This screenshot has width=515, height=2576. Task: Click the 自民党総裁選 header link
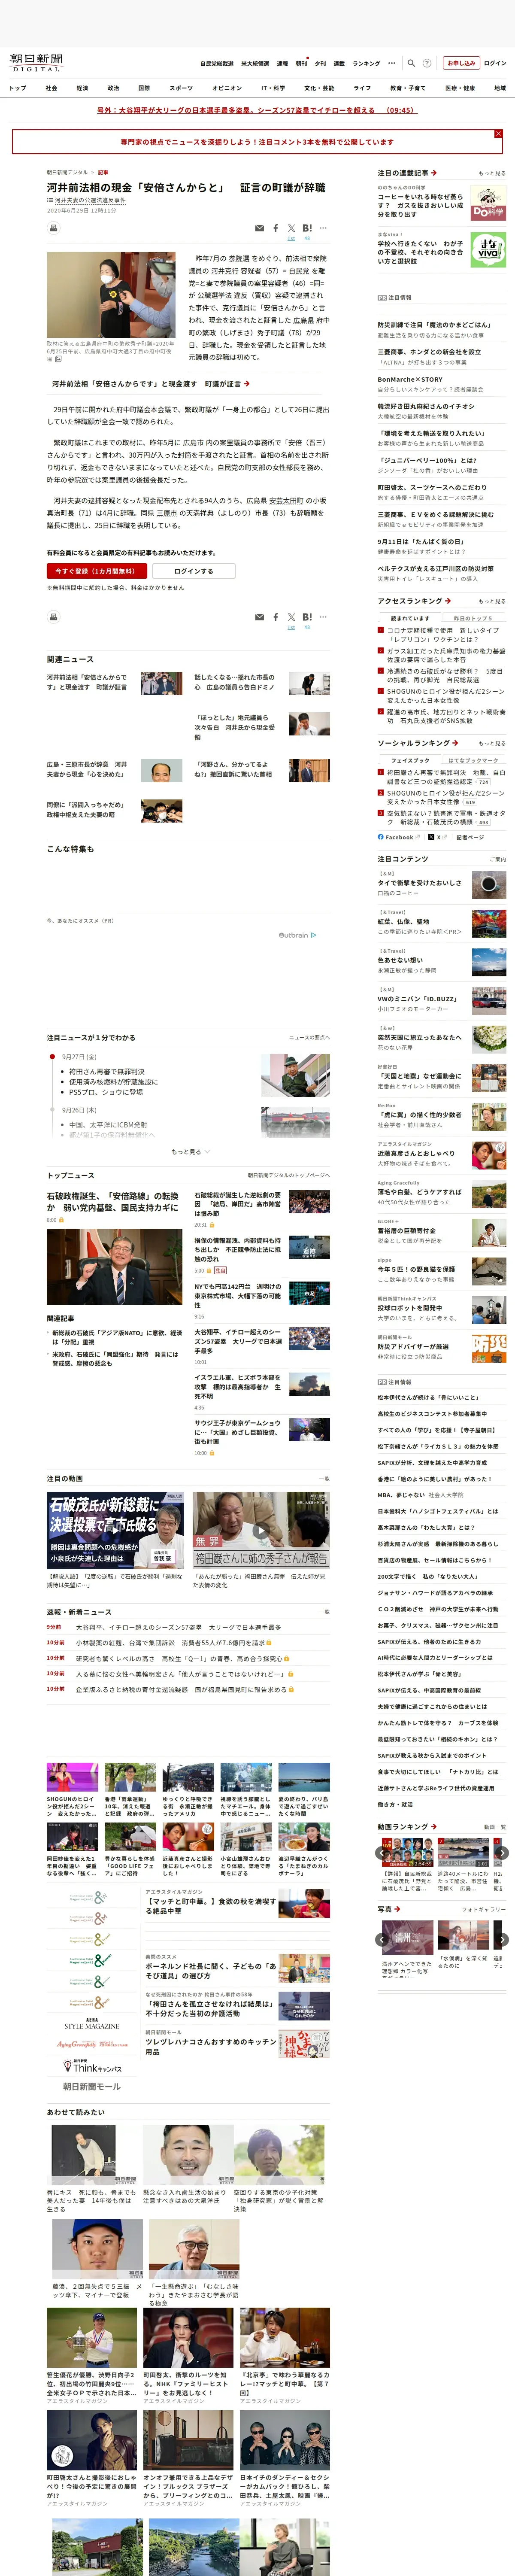click(x=217, y=63)
